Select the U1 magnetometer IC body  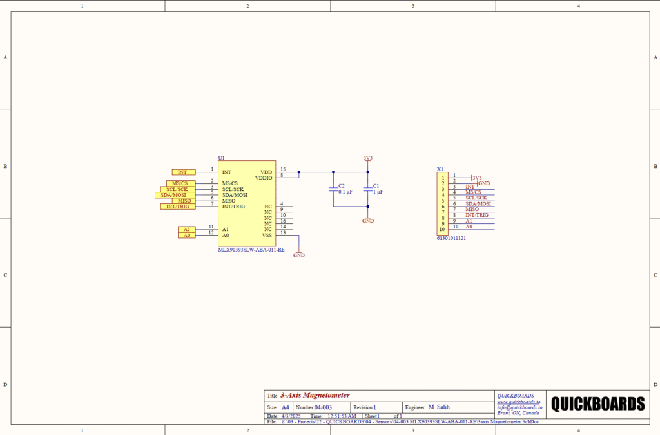click(x=246, y=212)
